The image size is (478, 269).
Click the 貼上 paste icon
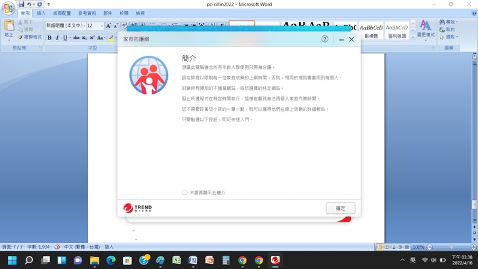tap(9, 25)
